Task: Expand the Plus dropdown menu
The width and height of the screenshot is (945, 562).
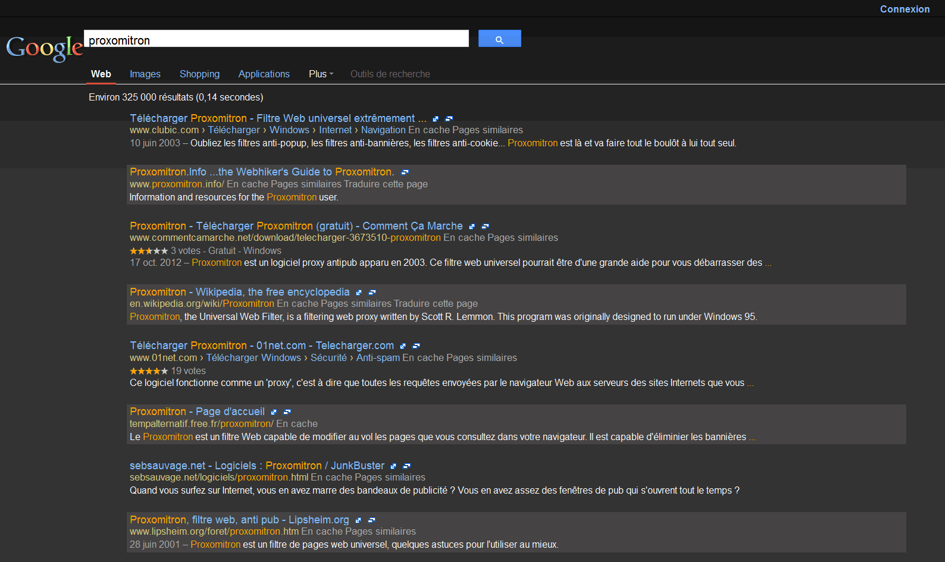Action: point(321,74)
